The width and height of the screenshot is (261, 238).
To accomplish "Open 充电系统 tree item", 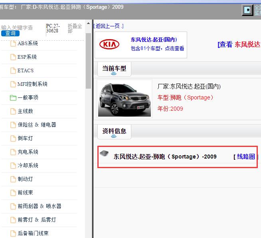I will (28, 152).
